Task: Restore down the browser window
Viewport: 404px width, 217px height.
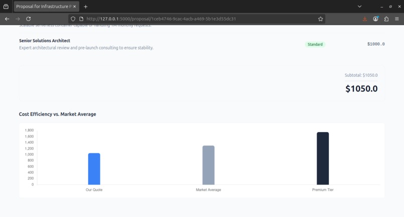Action: [x=390, y=6]
